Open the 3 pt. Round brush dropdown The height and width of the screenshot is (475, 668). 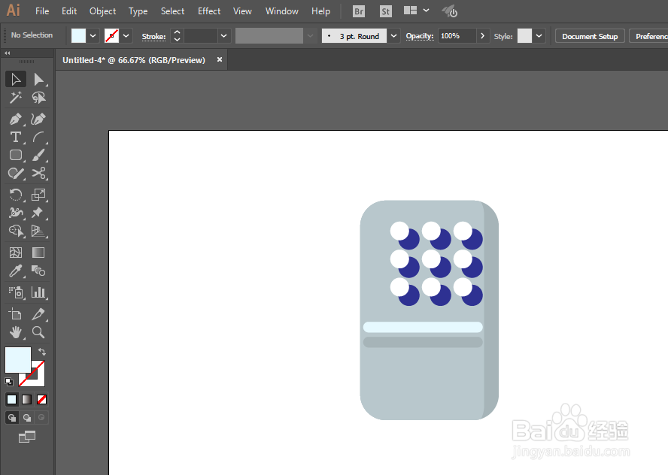tap(393, 36)
